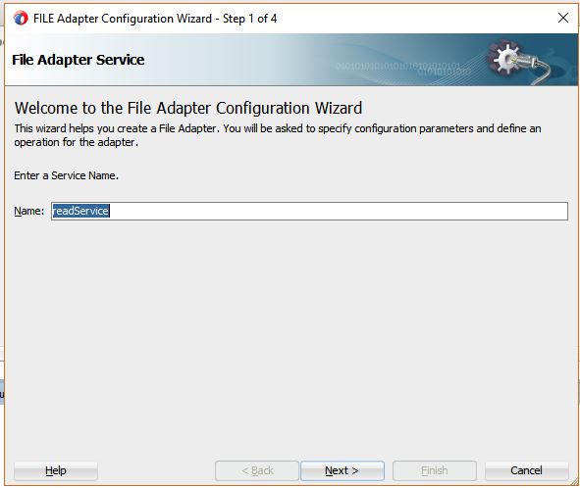Click the Name input field containing readService
This screenshot has height=488, width=580.
[309, 211]
